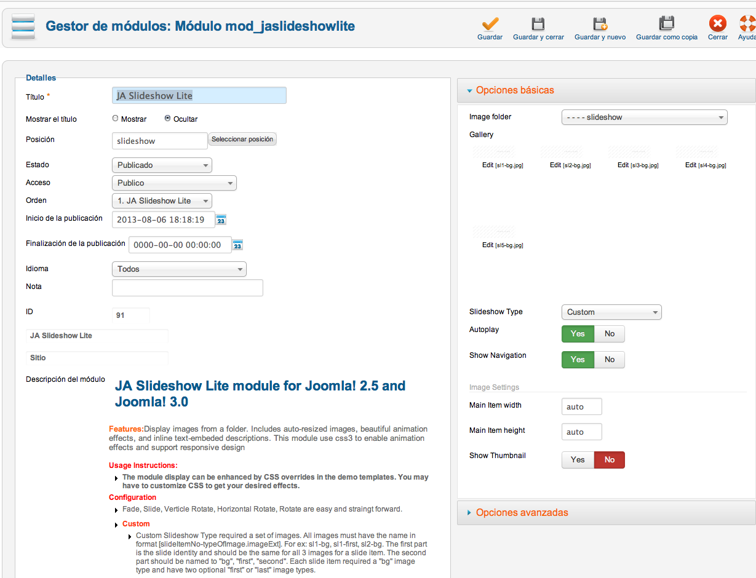Open calendar for Inicio de la publicación
Image resolution: width=756 pixels, height=578 pixels.
click(x=221, y=220)
